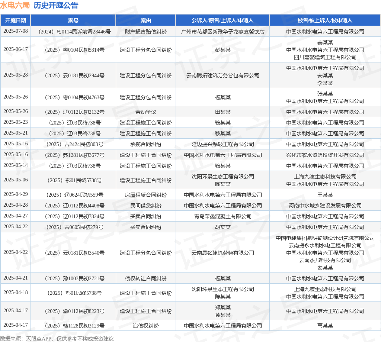
Task: Click the 历史开庭公告 heading
Action: (56, 5)
